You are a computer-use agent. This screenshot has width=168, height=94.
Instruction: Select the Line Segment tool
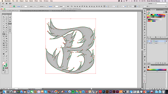pyautogui.click(x=4, y=24)
